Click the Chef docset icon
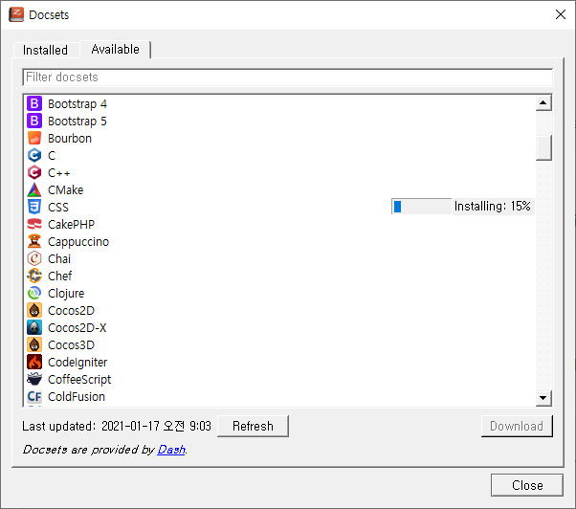This screenshot has height=509, width=576. (34, 276)
